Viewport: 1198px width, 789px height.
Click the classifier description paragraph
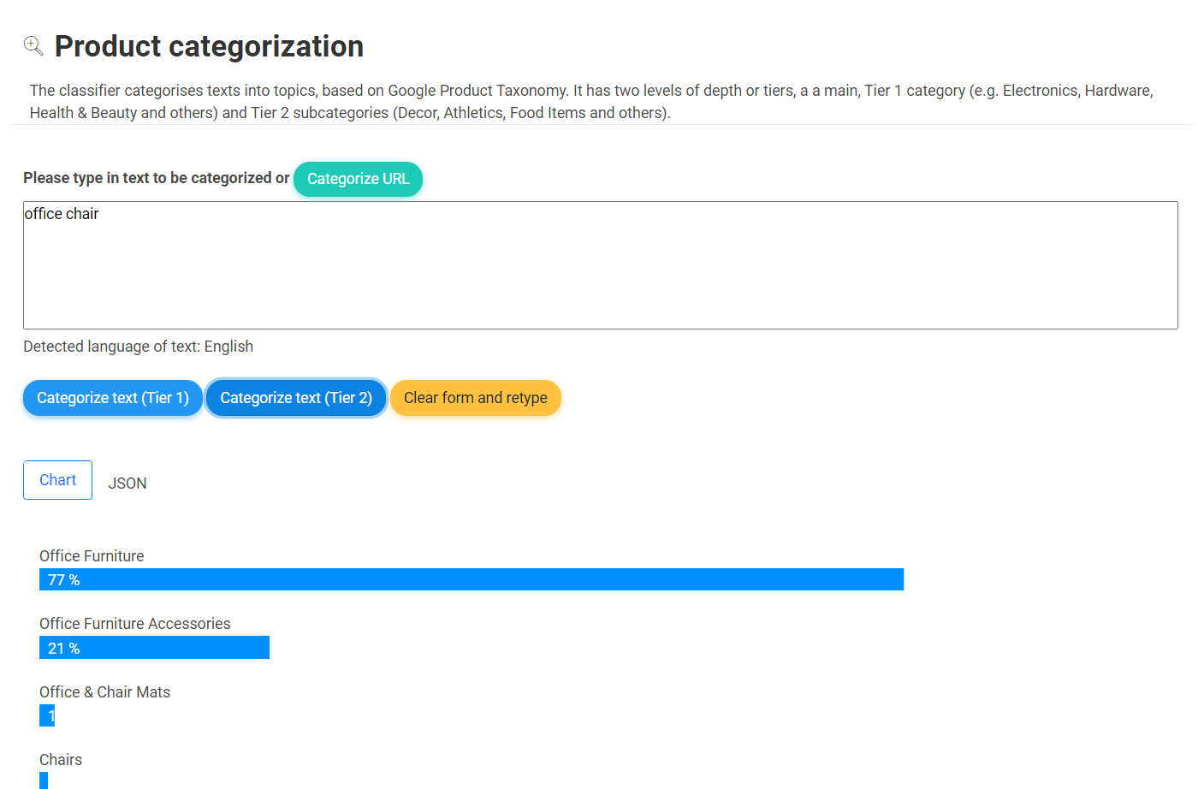tap(590, 102)
